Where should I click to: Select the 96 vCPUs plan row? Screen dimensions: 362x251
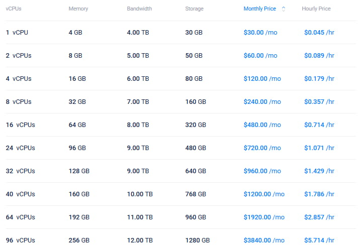tap(20, 240)
